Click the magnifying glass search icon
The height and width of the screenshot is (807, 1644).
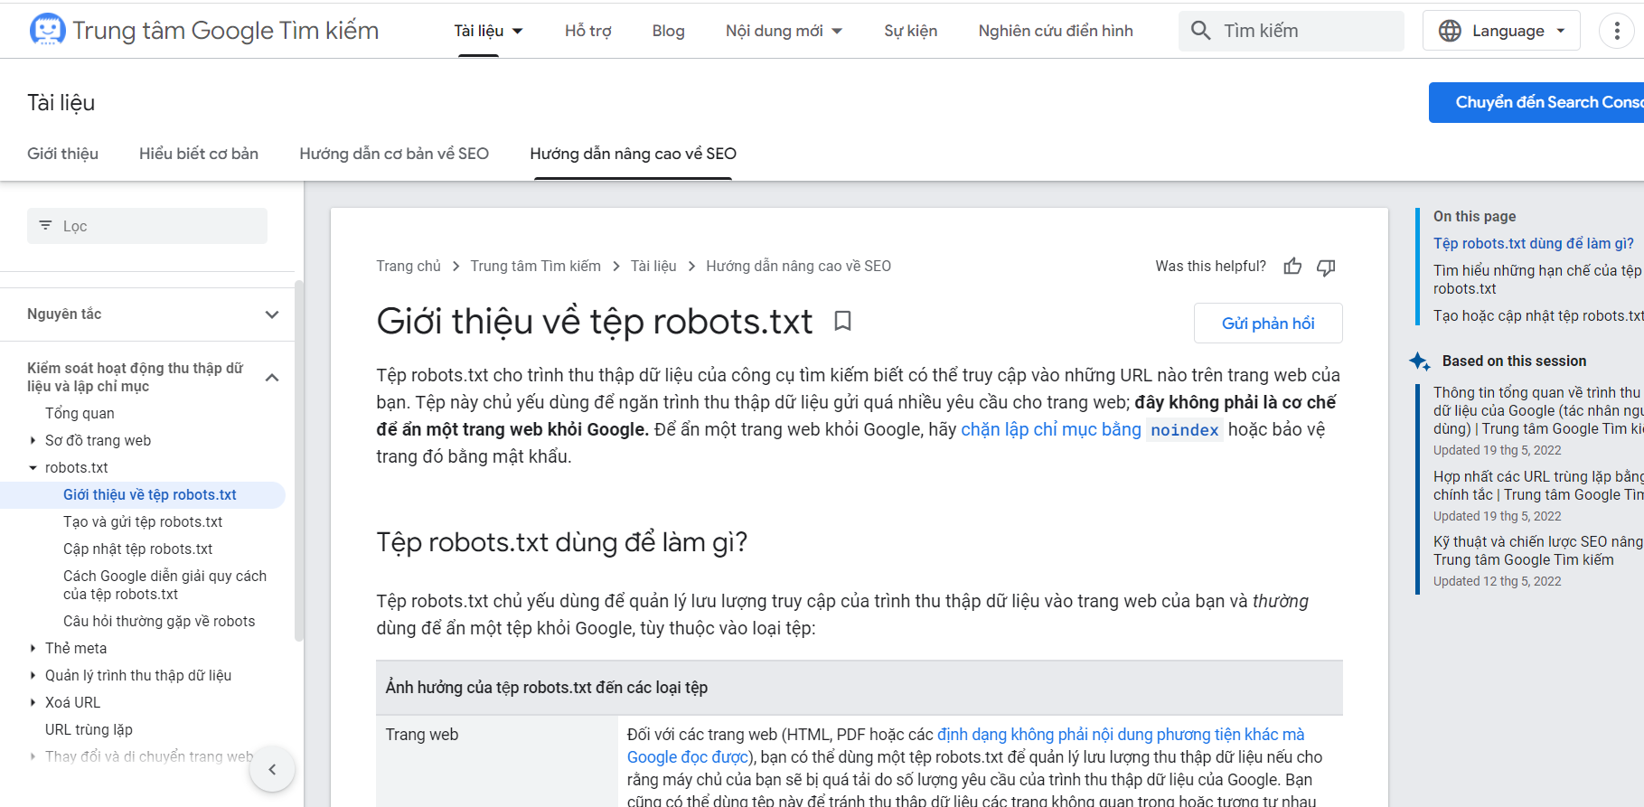[x=1200, y=31]
